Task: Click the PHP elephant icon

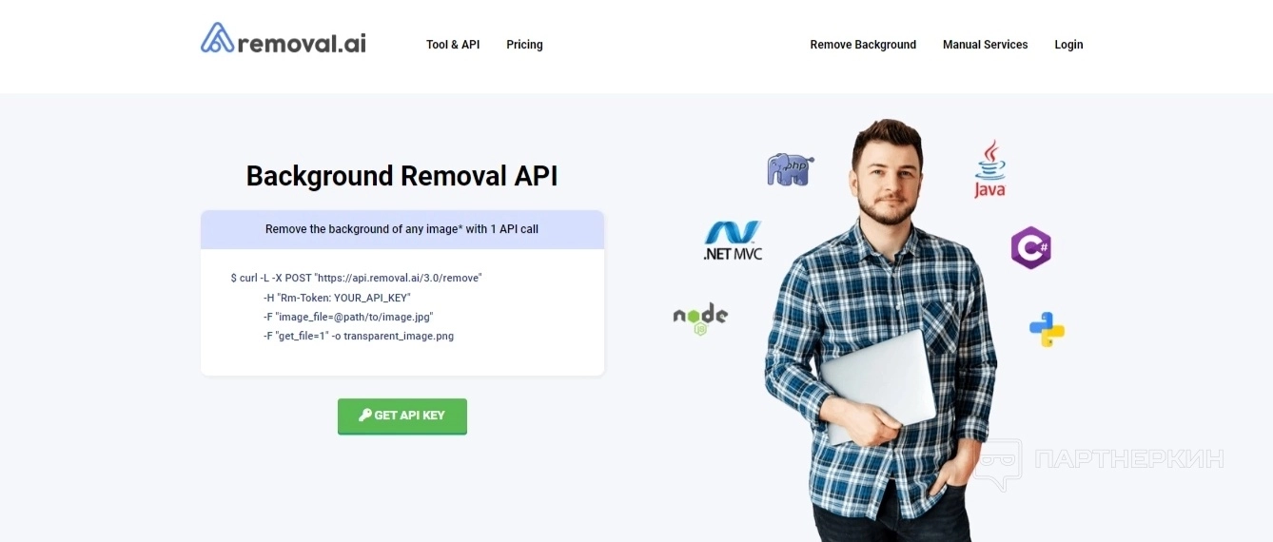Action: (x=790, y=169)
